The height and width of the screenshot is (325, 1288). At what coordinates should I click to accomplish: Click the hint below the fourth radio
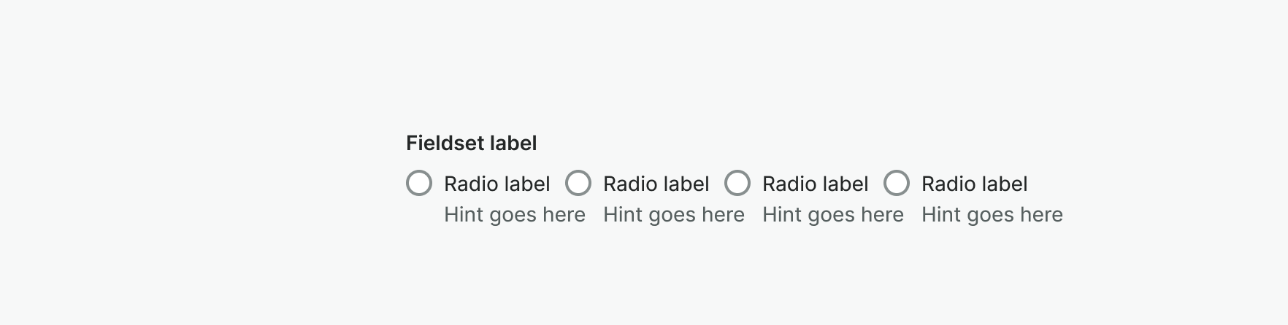[x=992, y=215]
